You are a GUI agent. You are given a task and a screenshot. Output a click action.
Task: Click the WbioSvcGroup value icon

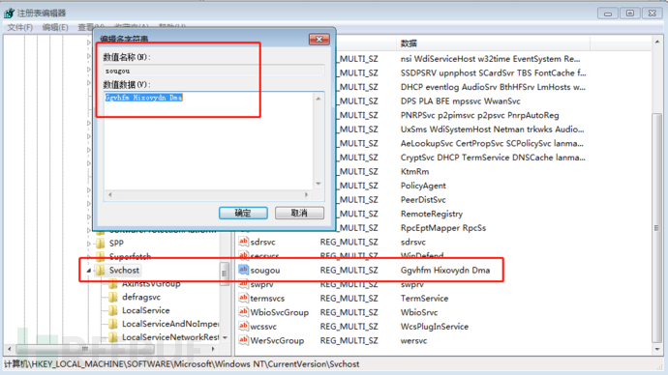coord(243,311)
